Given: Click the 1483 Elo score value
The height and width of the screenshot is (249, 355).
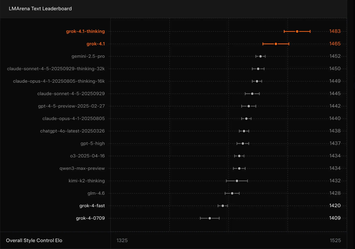Looking at the screenshot, I should coord(335,31).
